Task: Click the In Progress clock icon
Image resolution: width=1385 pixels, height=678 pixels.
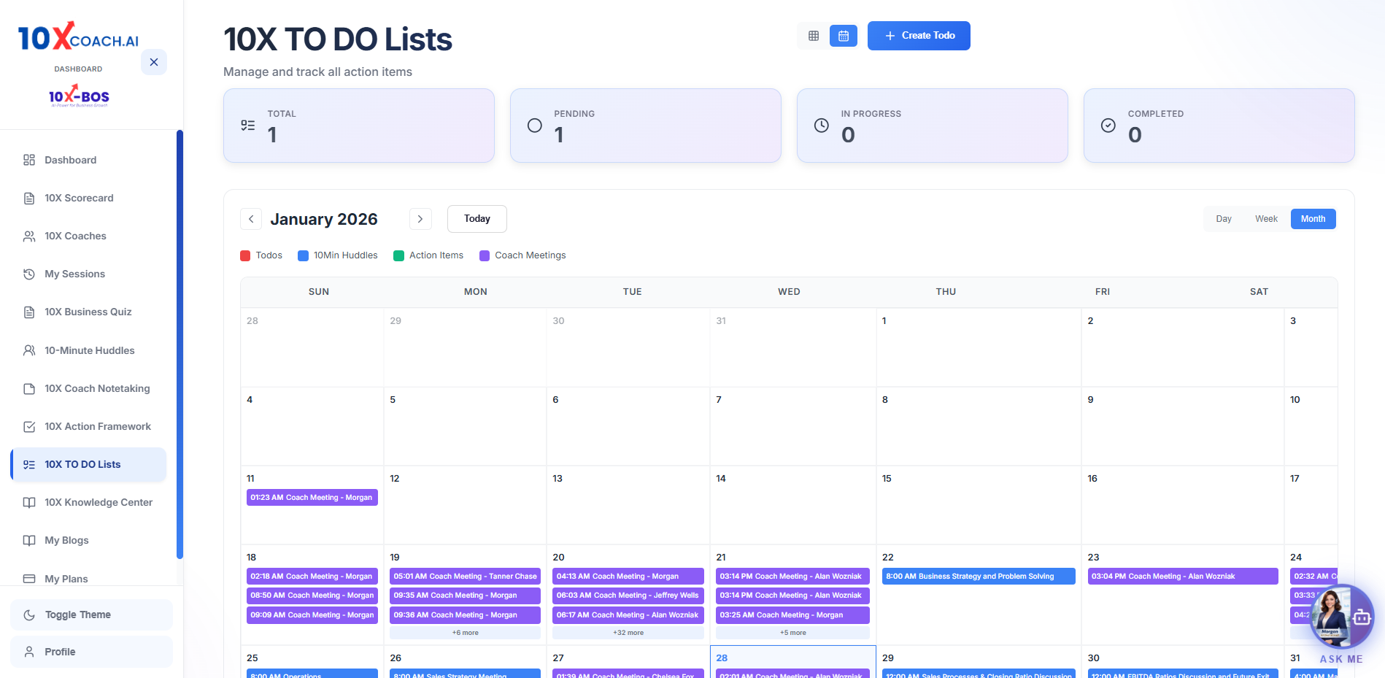Action: [x=822, y=126]
